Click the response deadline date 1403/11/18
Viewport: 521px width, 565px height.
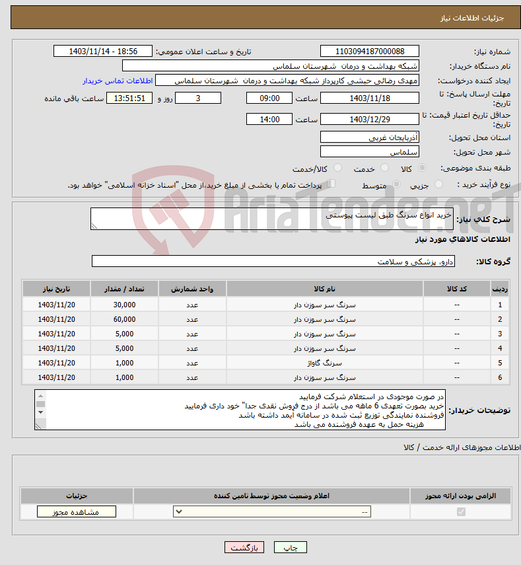coord(370,98)
